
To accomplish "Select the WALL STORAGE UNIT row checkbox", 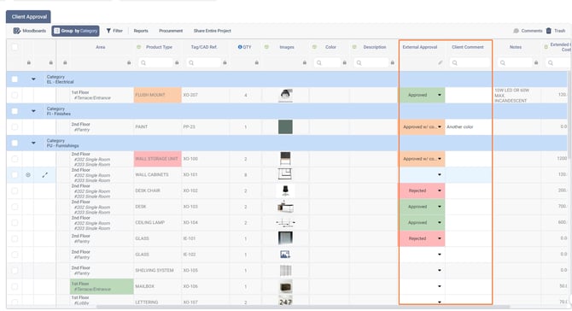I will click(15, 159).
